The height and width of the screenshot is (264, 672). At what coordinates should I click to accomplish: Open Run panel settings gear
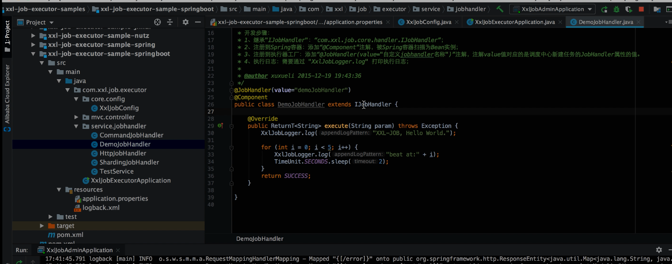(x=659, y=250)
